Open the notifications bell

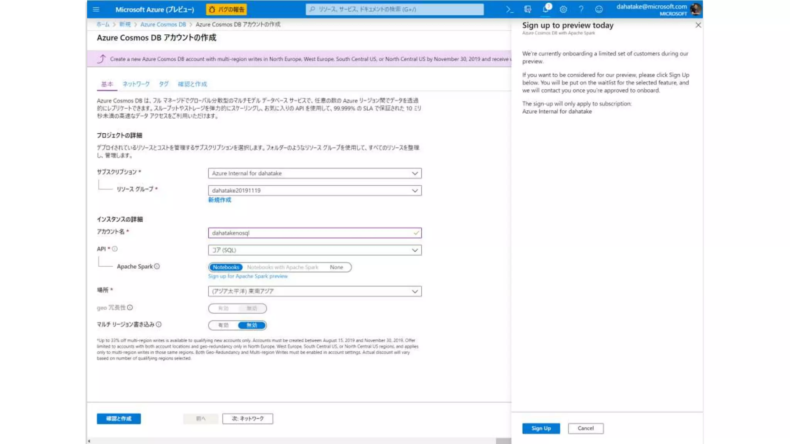(545, 8)
